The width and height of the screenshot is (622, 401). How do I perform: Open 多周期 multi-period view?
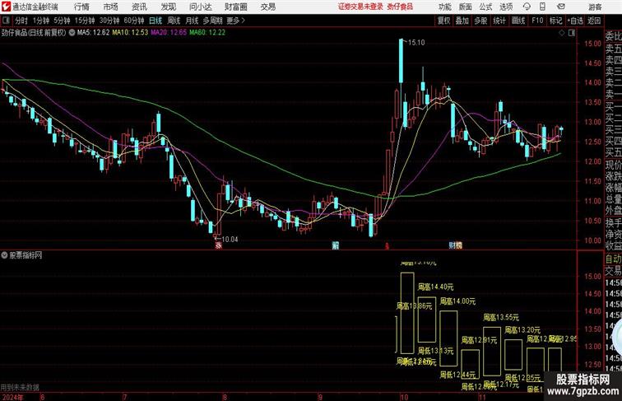click(212, 21)
